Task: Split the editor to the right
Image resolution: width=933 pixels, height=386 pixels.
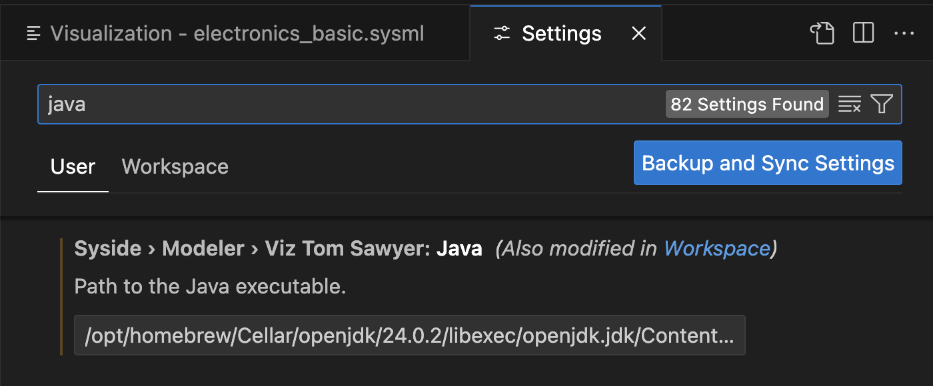Action: pyautogui.click(x=863, y=33)
